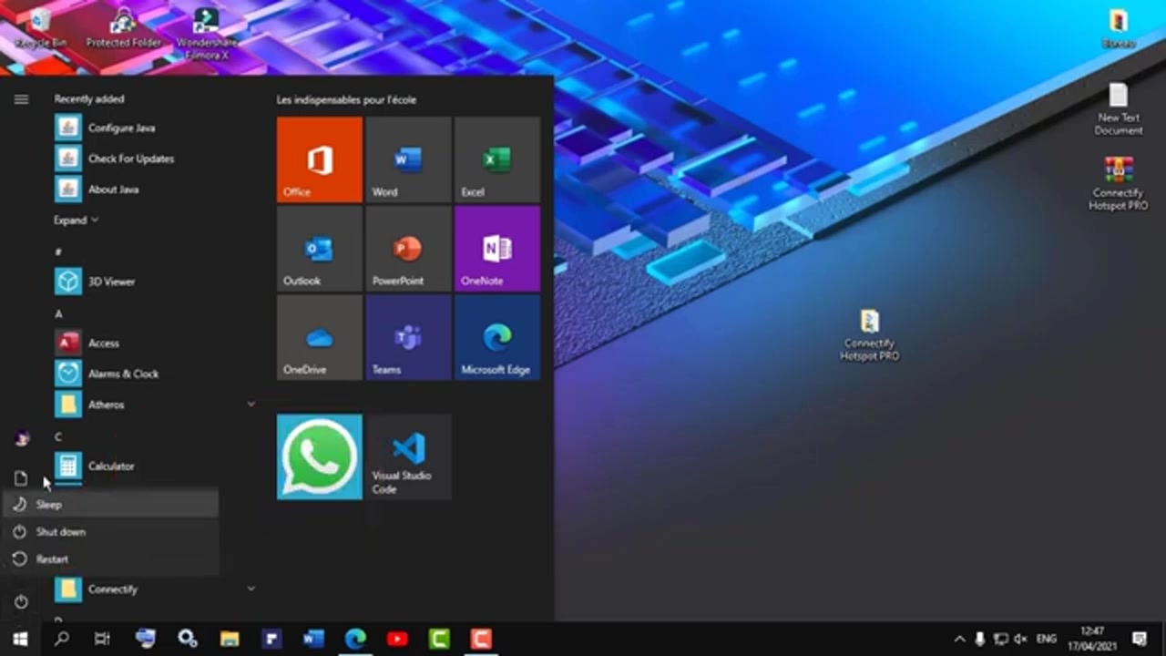Open Task View on the taskbar

102,639
